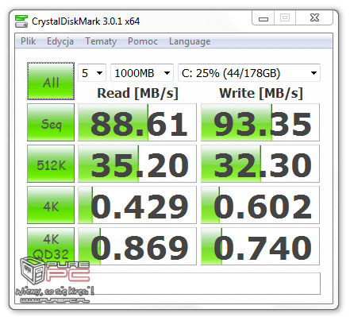
Task: Click the empty comment field at bottom
Action: click(174, 284)
